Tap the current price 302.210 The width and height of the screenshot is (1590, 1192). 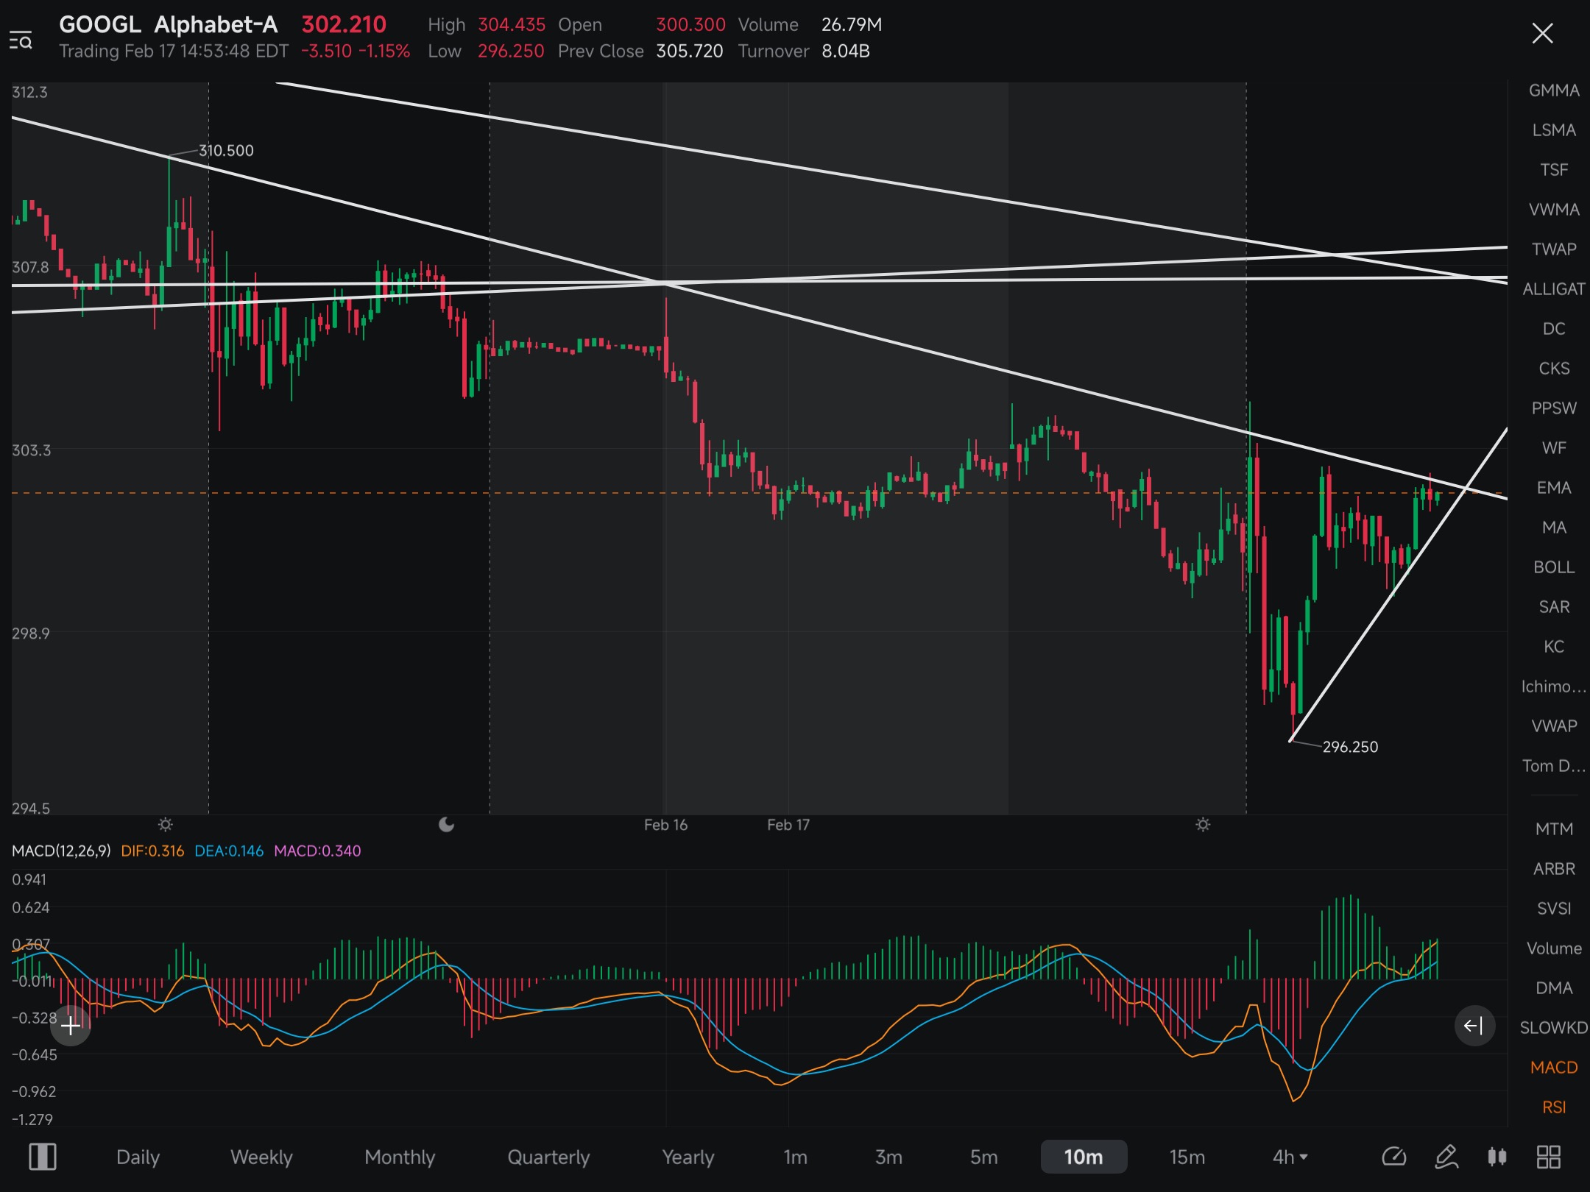click(x=344, y=24)
